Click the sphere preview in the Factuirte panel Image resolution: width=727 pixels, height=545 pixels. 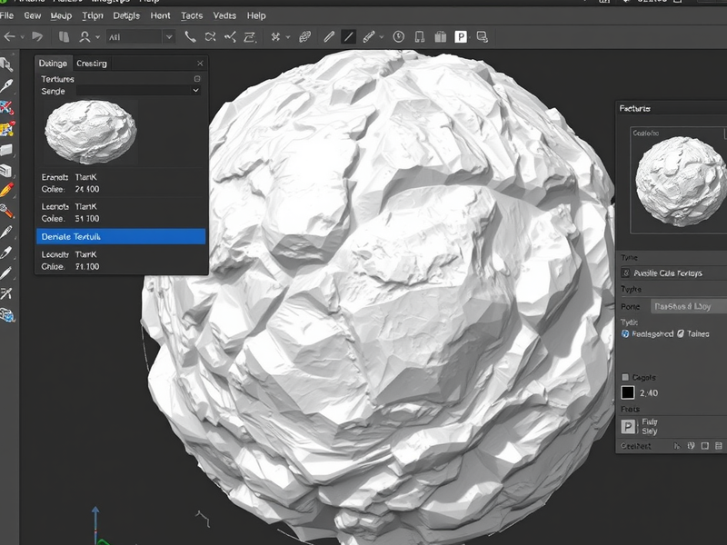[x=681, y=181]
